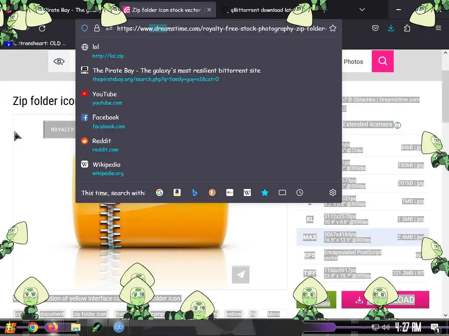Save page to Pocket
This screenshot has height=336, width=449.
pyautogui.click(x=375, y=28)
